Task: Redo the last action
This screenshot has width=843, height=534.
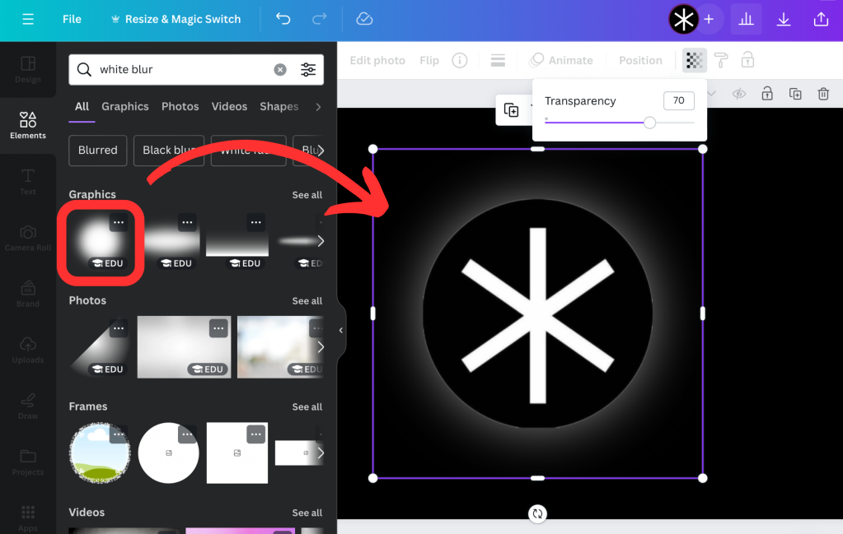Action: 320,19
